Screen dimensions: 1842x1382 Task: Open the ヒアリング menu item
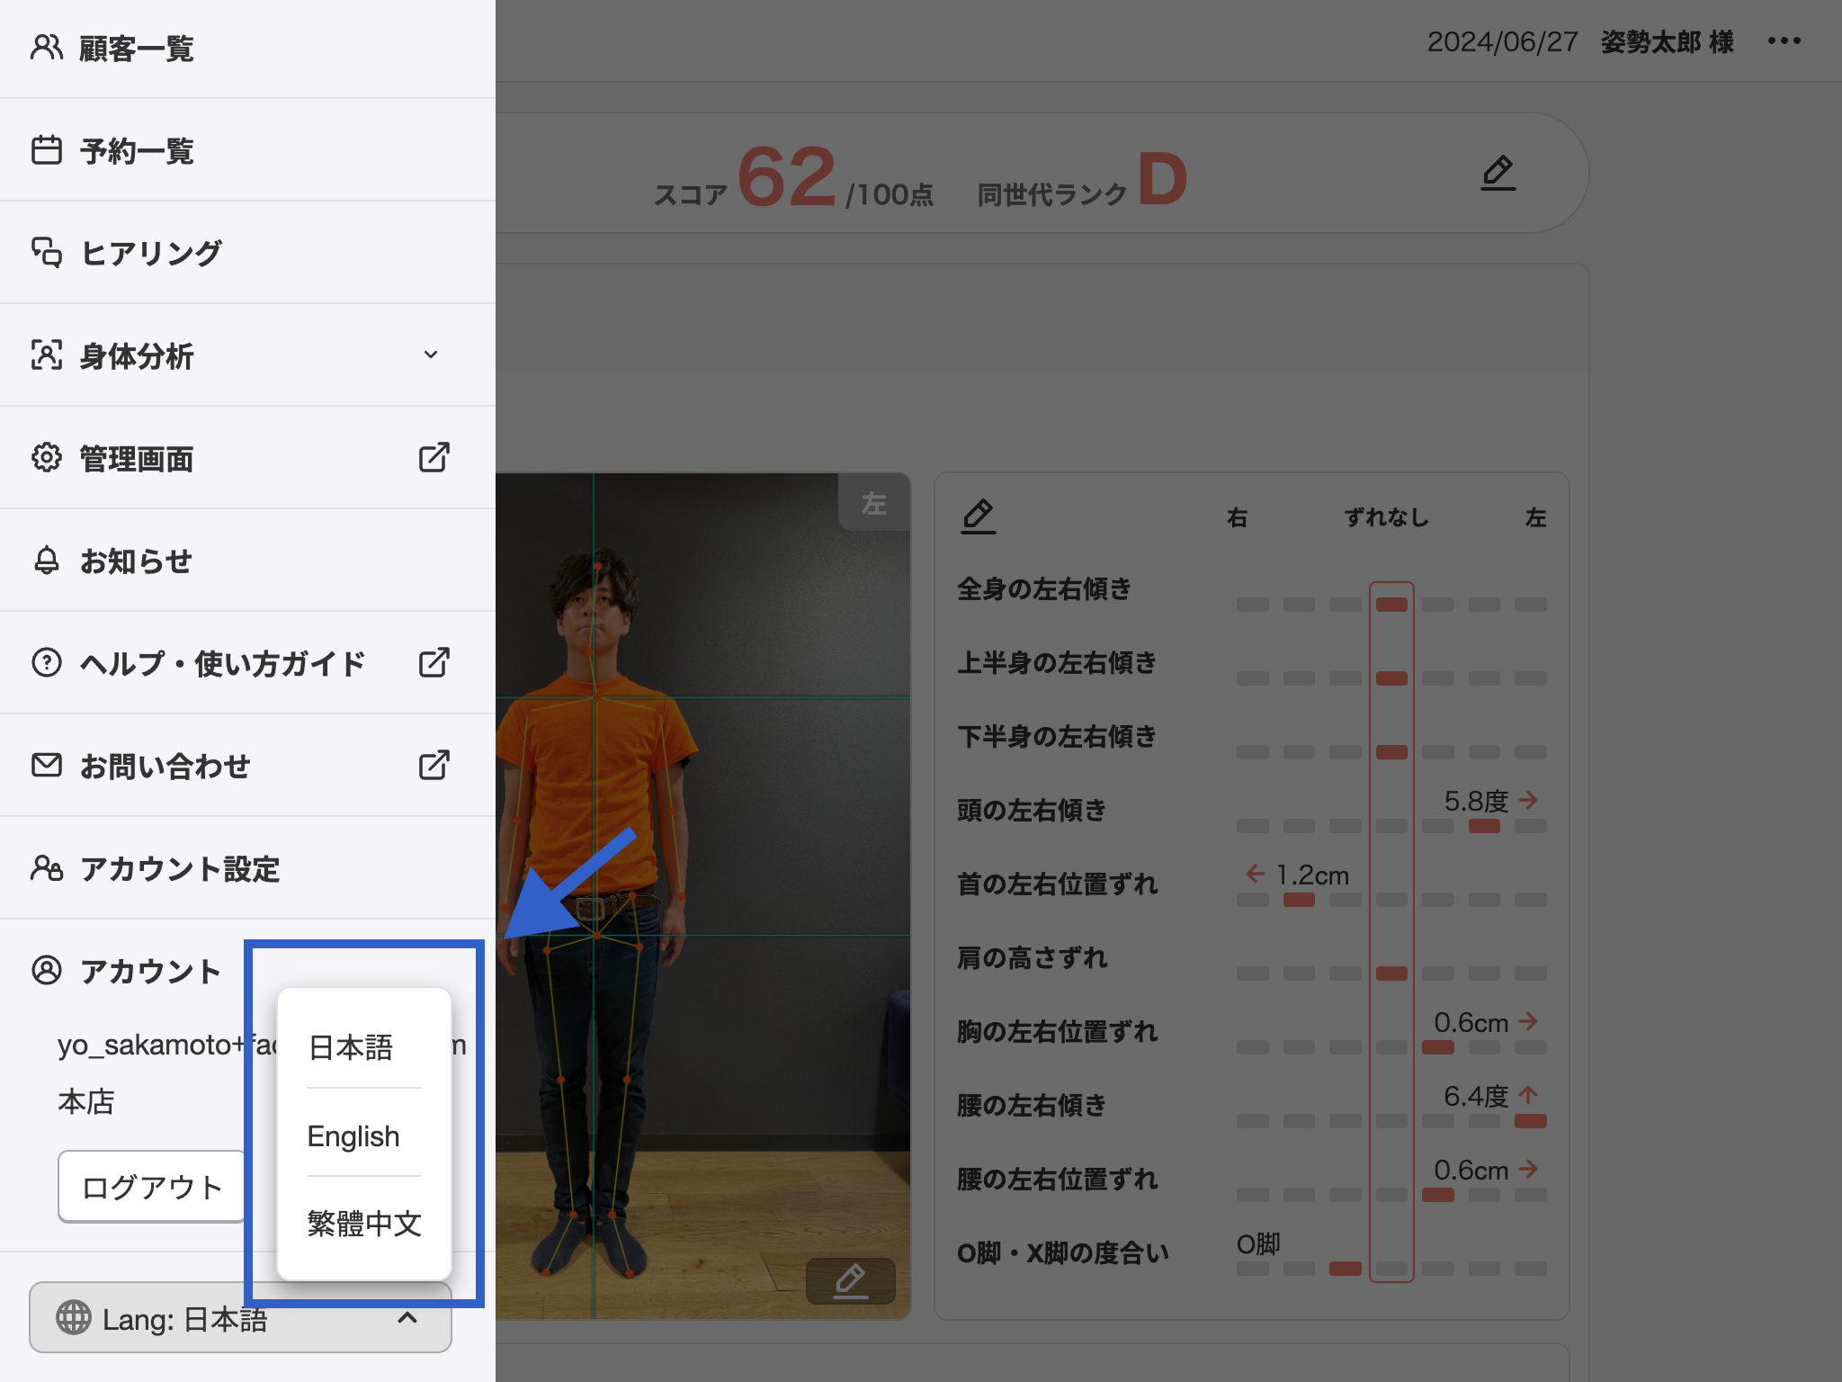click(x=247, y=253)
